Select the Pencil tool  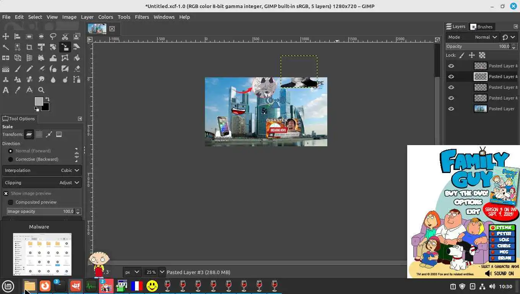pos(29,69)
